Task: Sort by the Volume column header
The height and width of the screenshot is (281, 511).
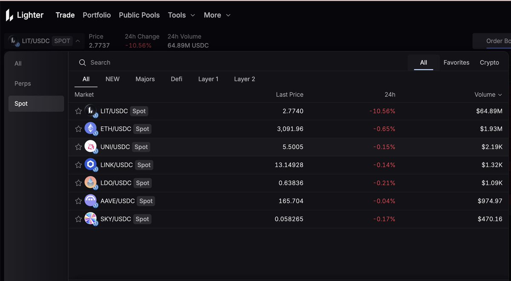Action: [488, 95]
